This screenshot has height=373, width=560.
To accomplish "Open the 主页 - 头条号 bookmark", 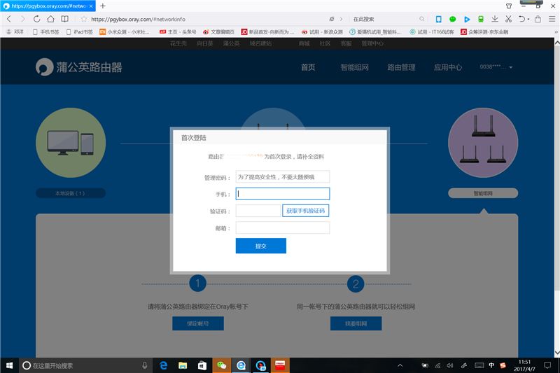I will [x=178, y=31].
